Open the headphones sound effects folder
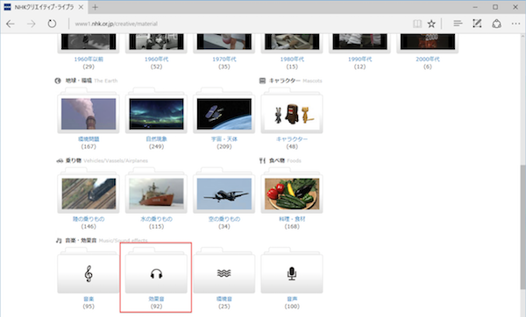This screenshot has height=317, width=526. click(156, 273)
